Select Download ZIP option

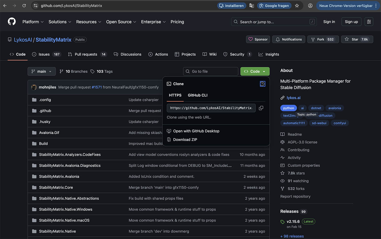185,140
